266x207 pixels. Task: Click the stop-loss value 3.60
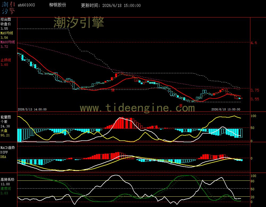[x=4, y=65]
